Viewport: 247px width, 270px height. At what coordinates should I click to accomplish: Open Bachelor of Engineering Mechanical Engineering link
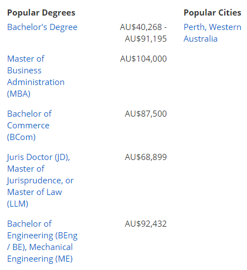[x=42, y=241]
